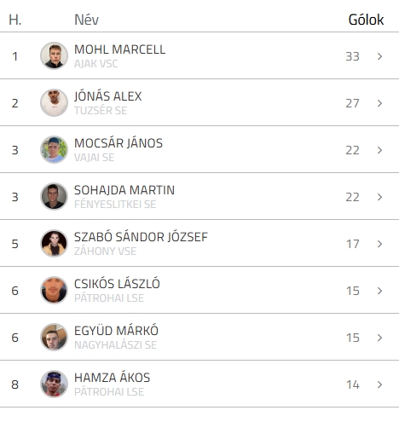Open the arrow beside Jónás Alex's 27 goals
Screen dimensions: 399x422
379,103
